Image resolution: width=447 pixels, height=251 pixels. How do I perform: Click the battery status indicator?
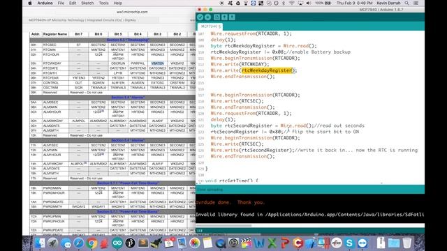coord(323,3)
